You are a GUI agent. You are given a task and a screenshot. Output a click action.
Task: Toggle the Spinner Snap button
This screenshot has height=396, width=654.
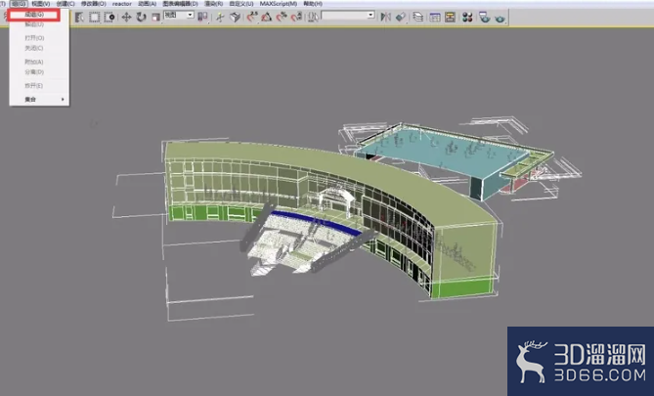point(296,17)
